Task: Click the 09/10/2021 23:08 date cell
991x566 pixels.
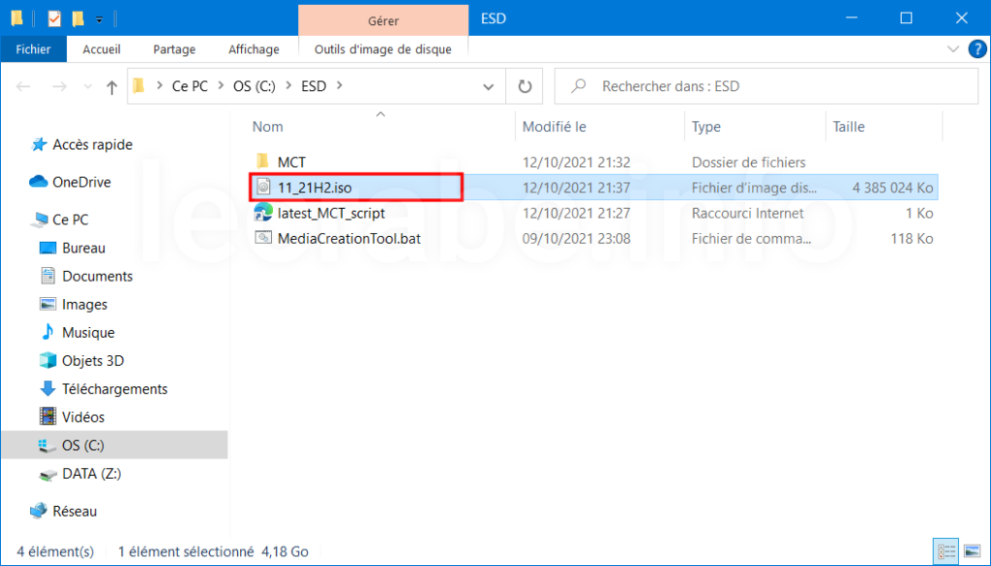Action: 577,239
